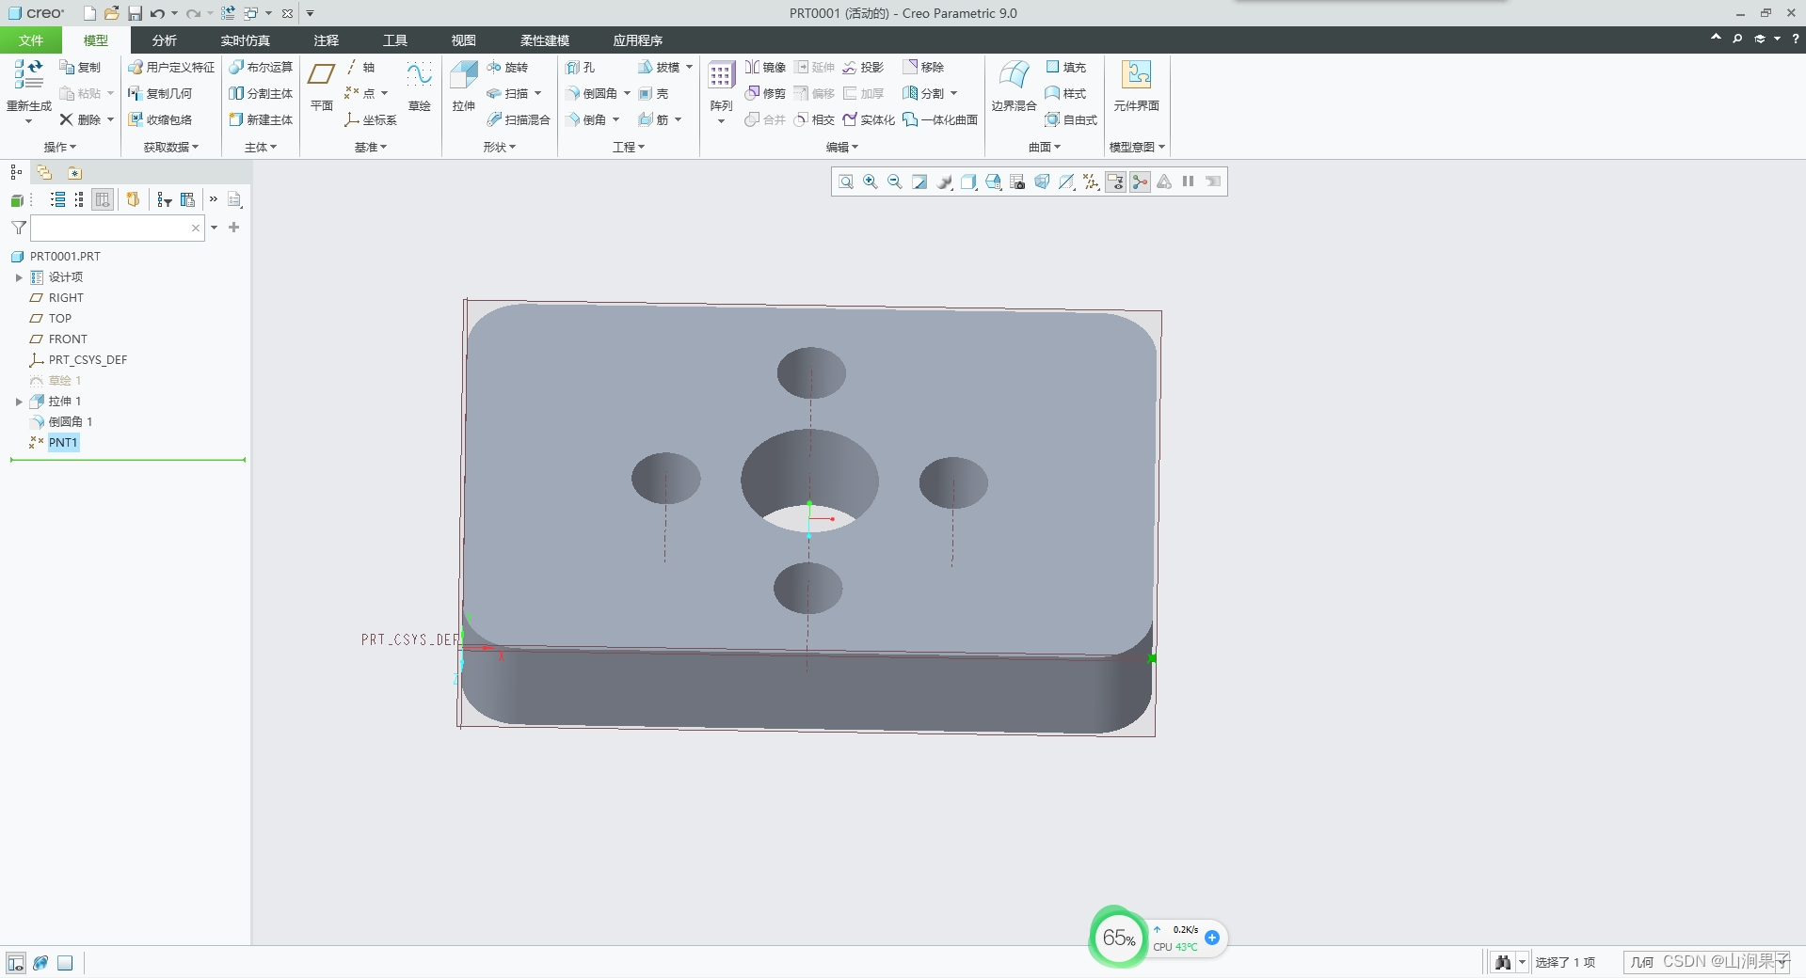Image resolution: width=1806 pixels, height=978 pixels.
Task: Click the Zoom In magnifier icon
Action: click(870, 182)
